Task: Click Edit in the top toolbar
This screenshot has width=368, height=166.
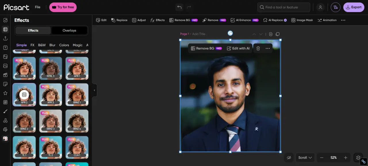Action: point(101,20)
